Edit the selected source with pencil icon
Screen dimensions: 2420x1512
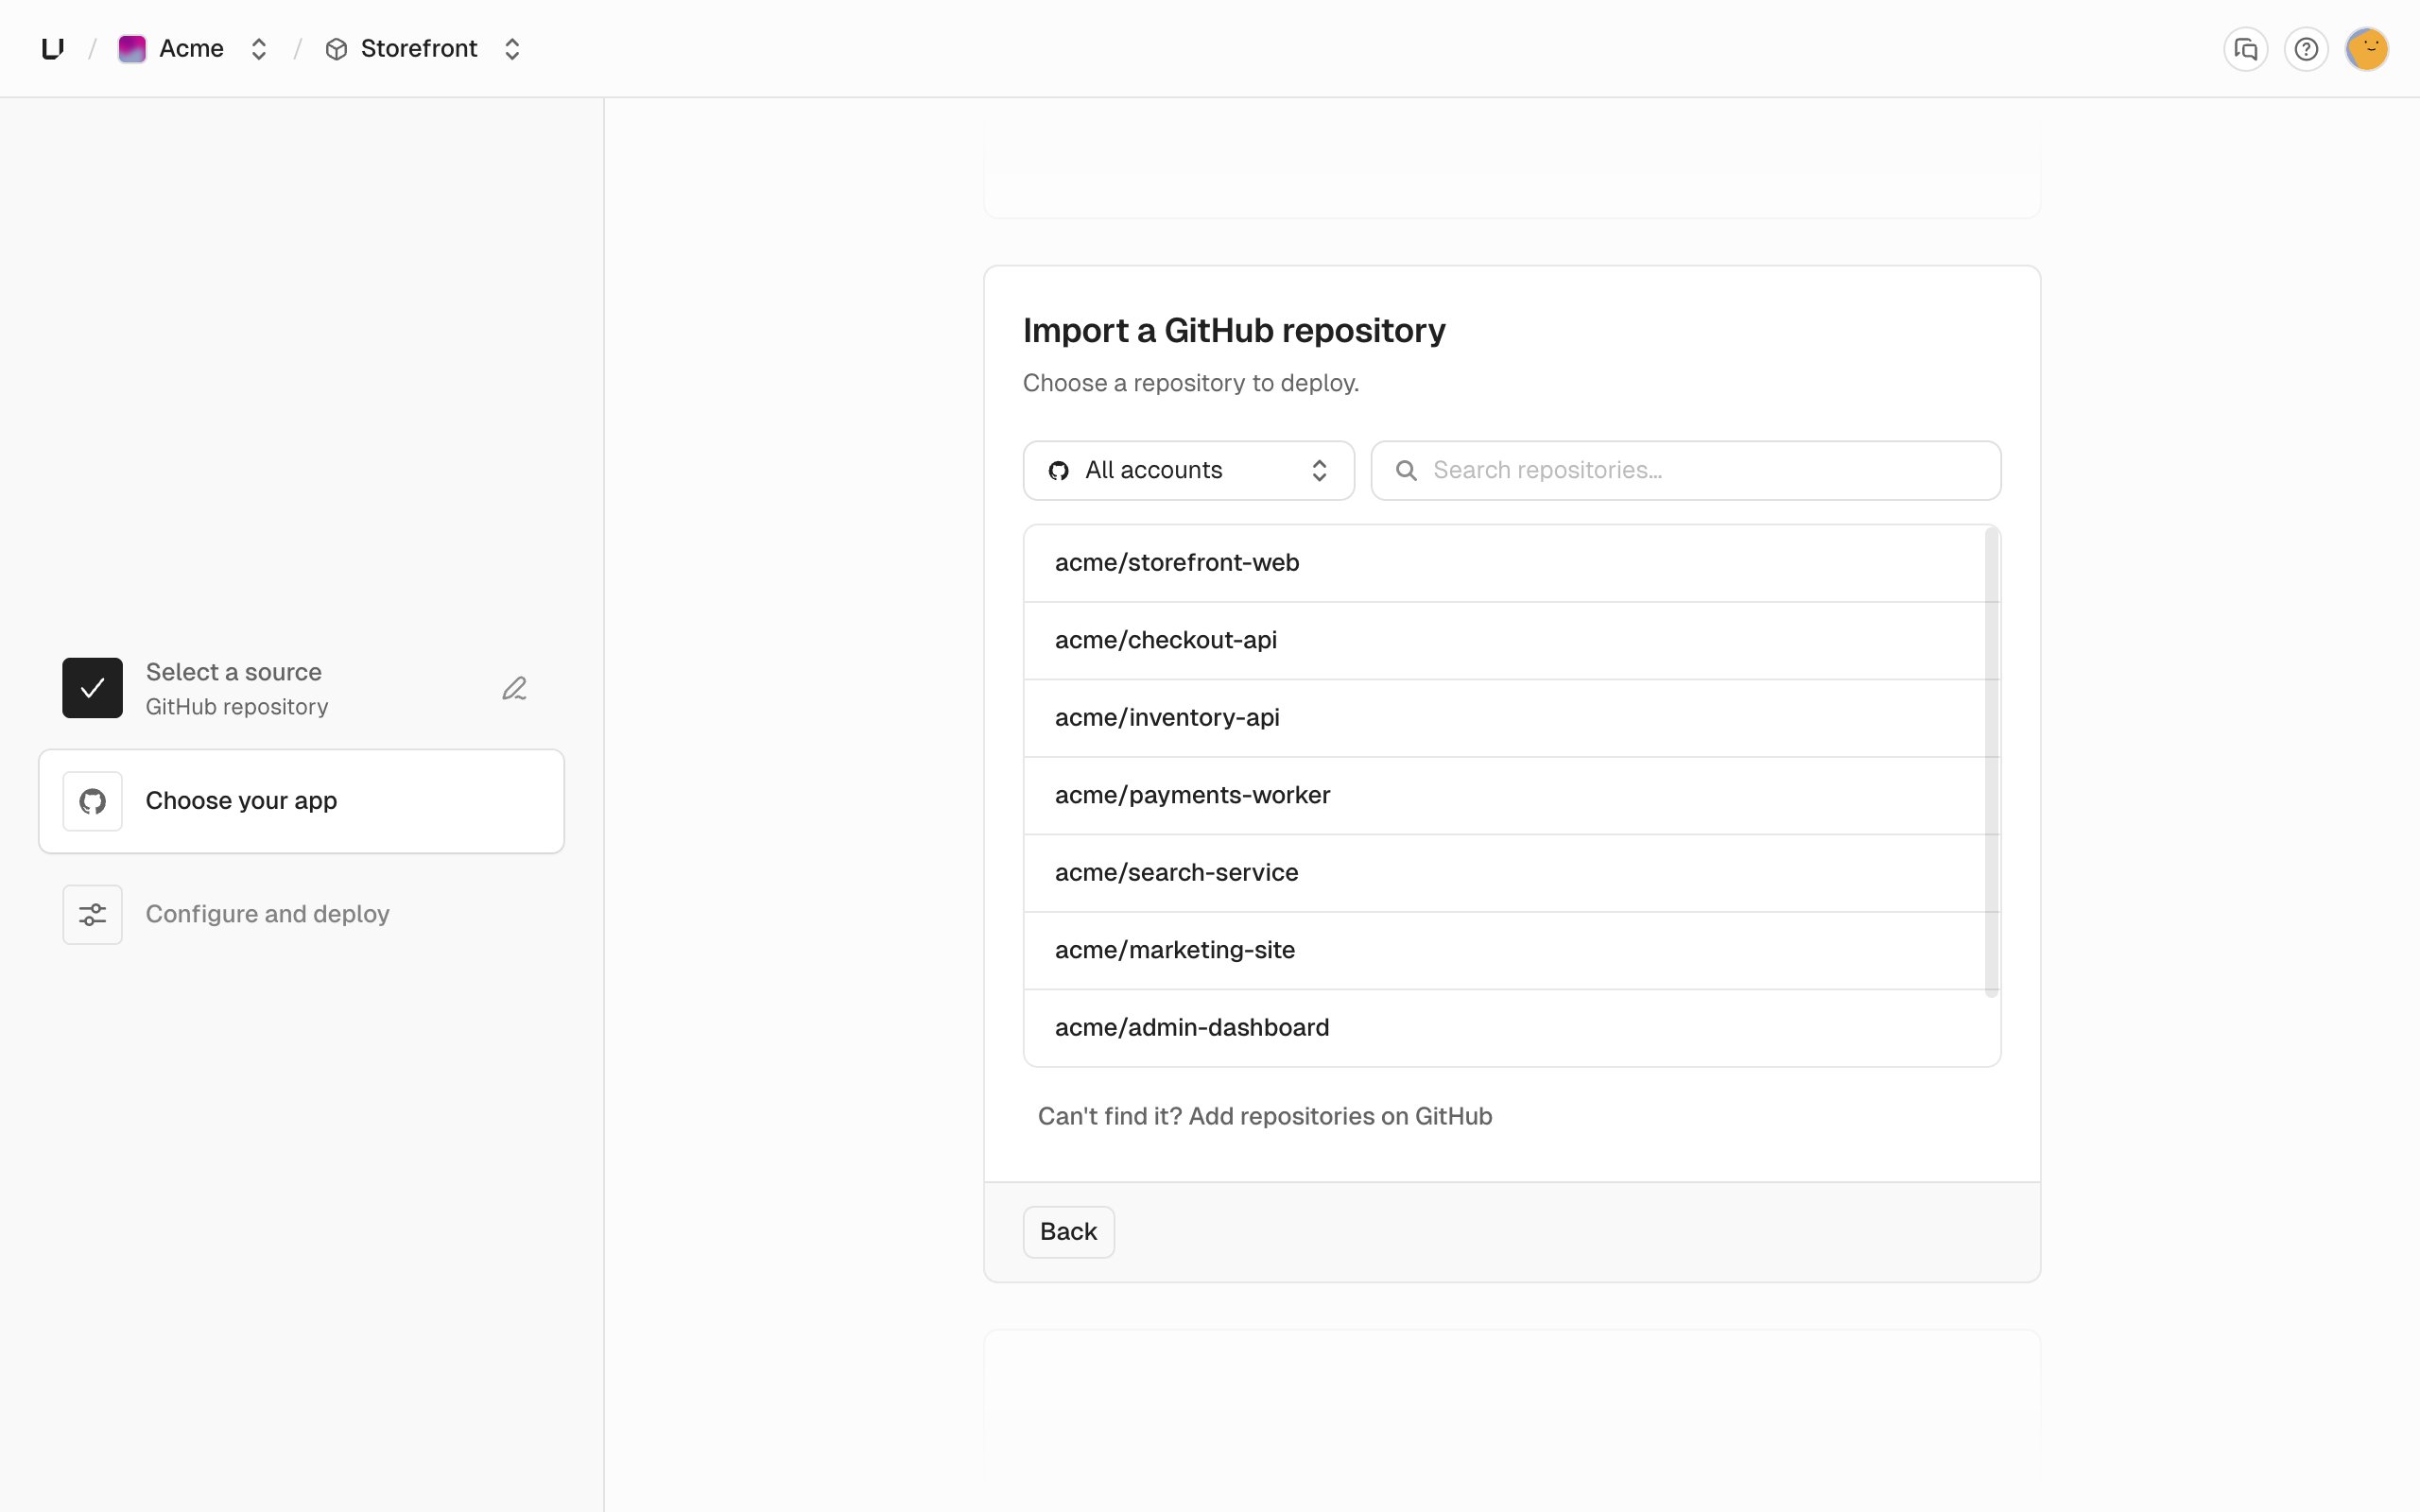pos(514,688)
